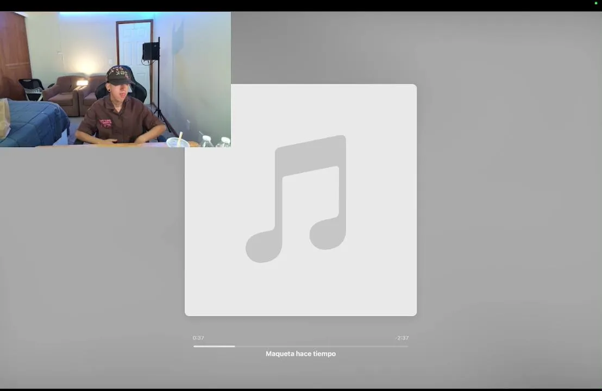Click the track title Maqueta hace tiempo
The height and width of the screenshot is (391, 602).
[x=300, y=354]
